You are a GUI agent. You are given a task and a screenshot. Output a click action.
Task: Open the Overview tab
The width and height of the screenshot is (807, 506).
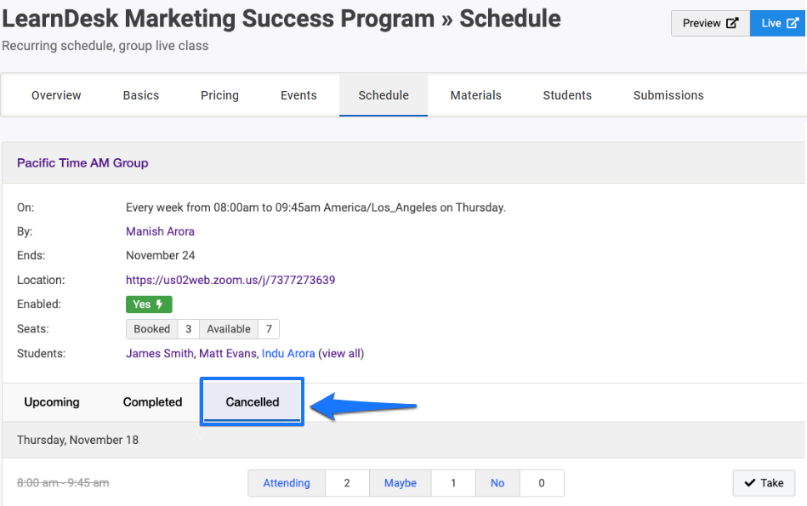[x=56, y=95]
